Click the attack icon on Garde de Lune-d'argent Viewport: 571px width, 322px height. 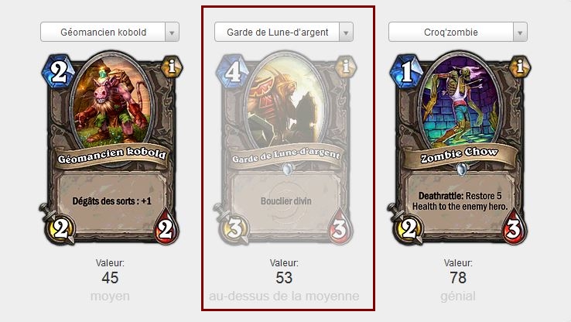click(x=232, y=224)
